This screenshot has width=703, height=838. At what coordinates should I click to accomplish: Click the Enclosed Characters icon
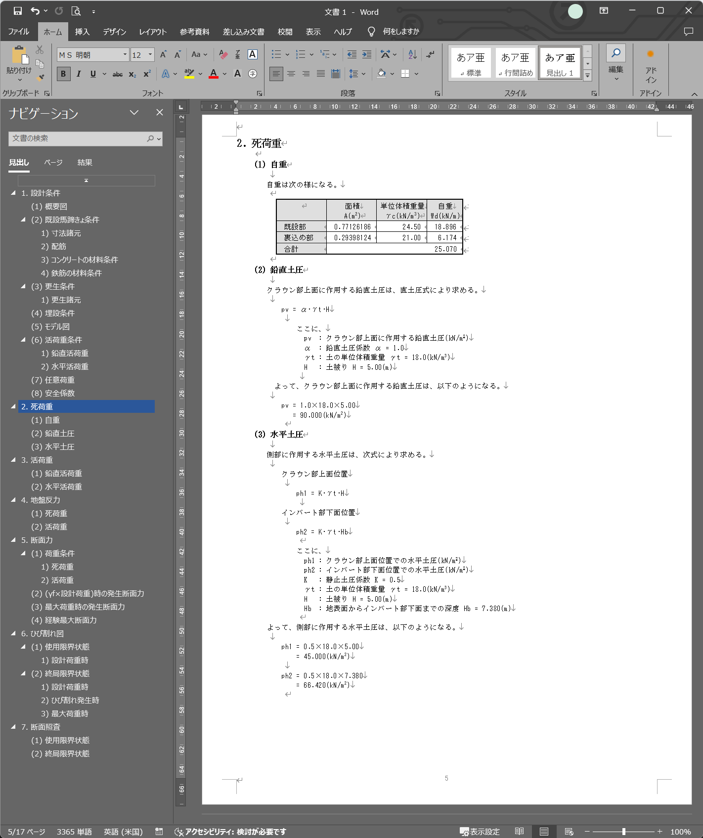253,74
